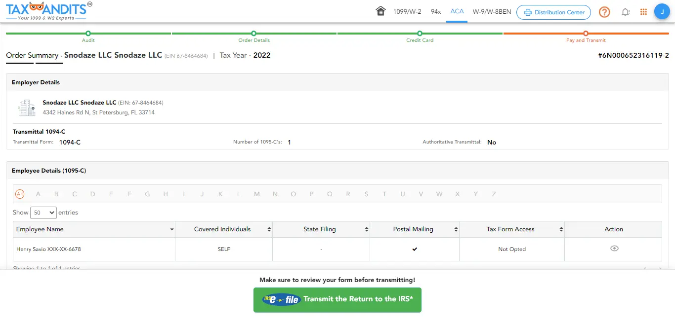The width and height of the screenshot is (675, 324).
Task: Click the employer address text
Action: pyautogui.click(x=99, y=112)
